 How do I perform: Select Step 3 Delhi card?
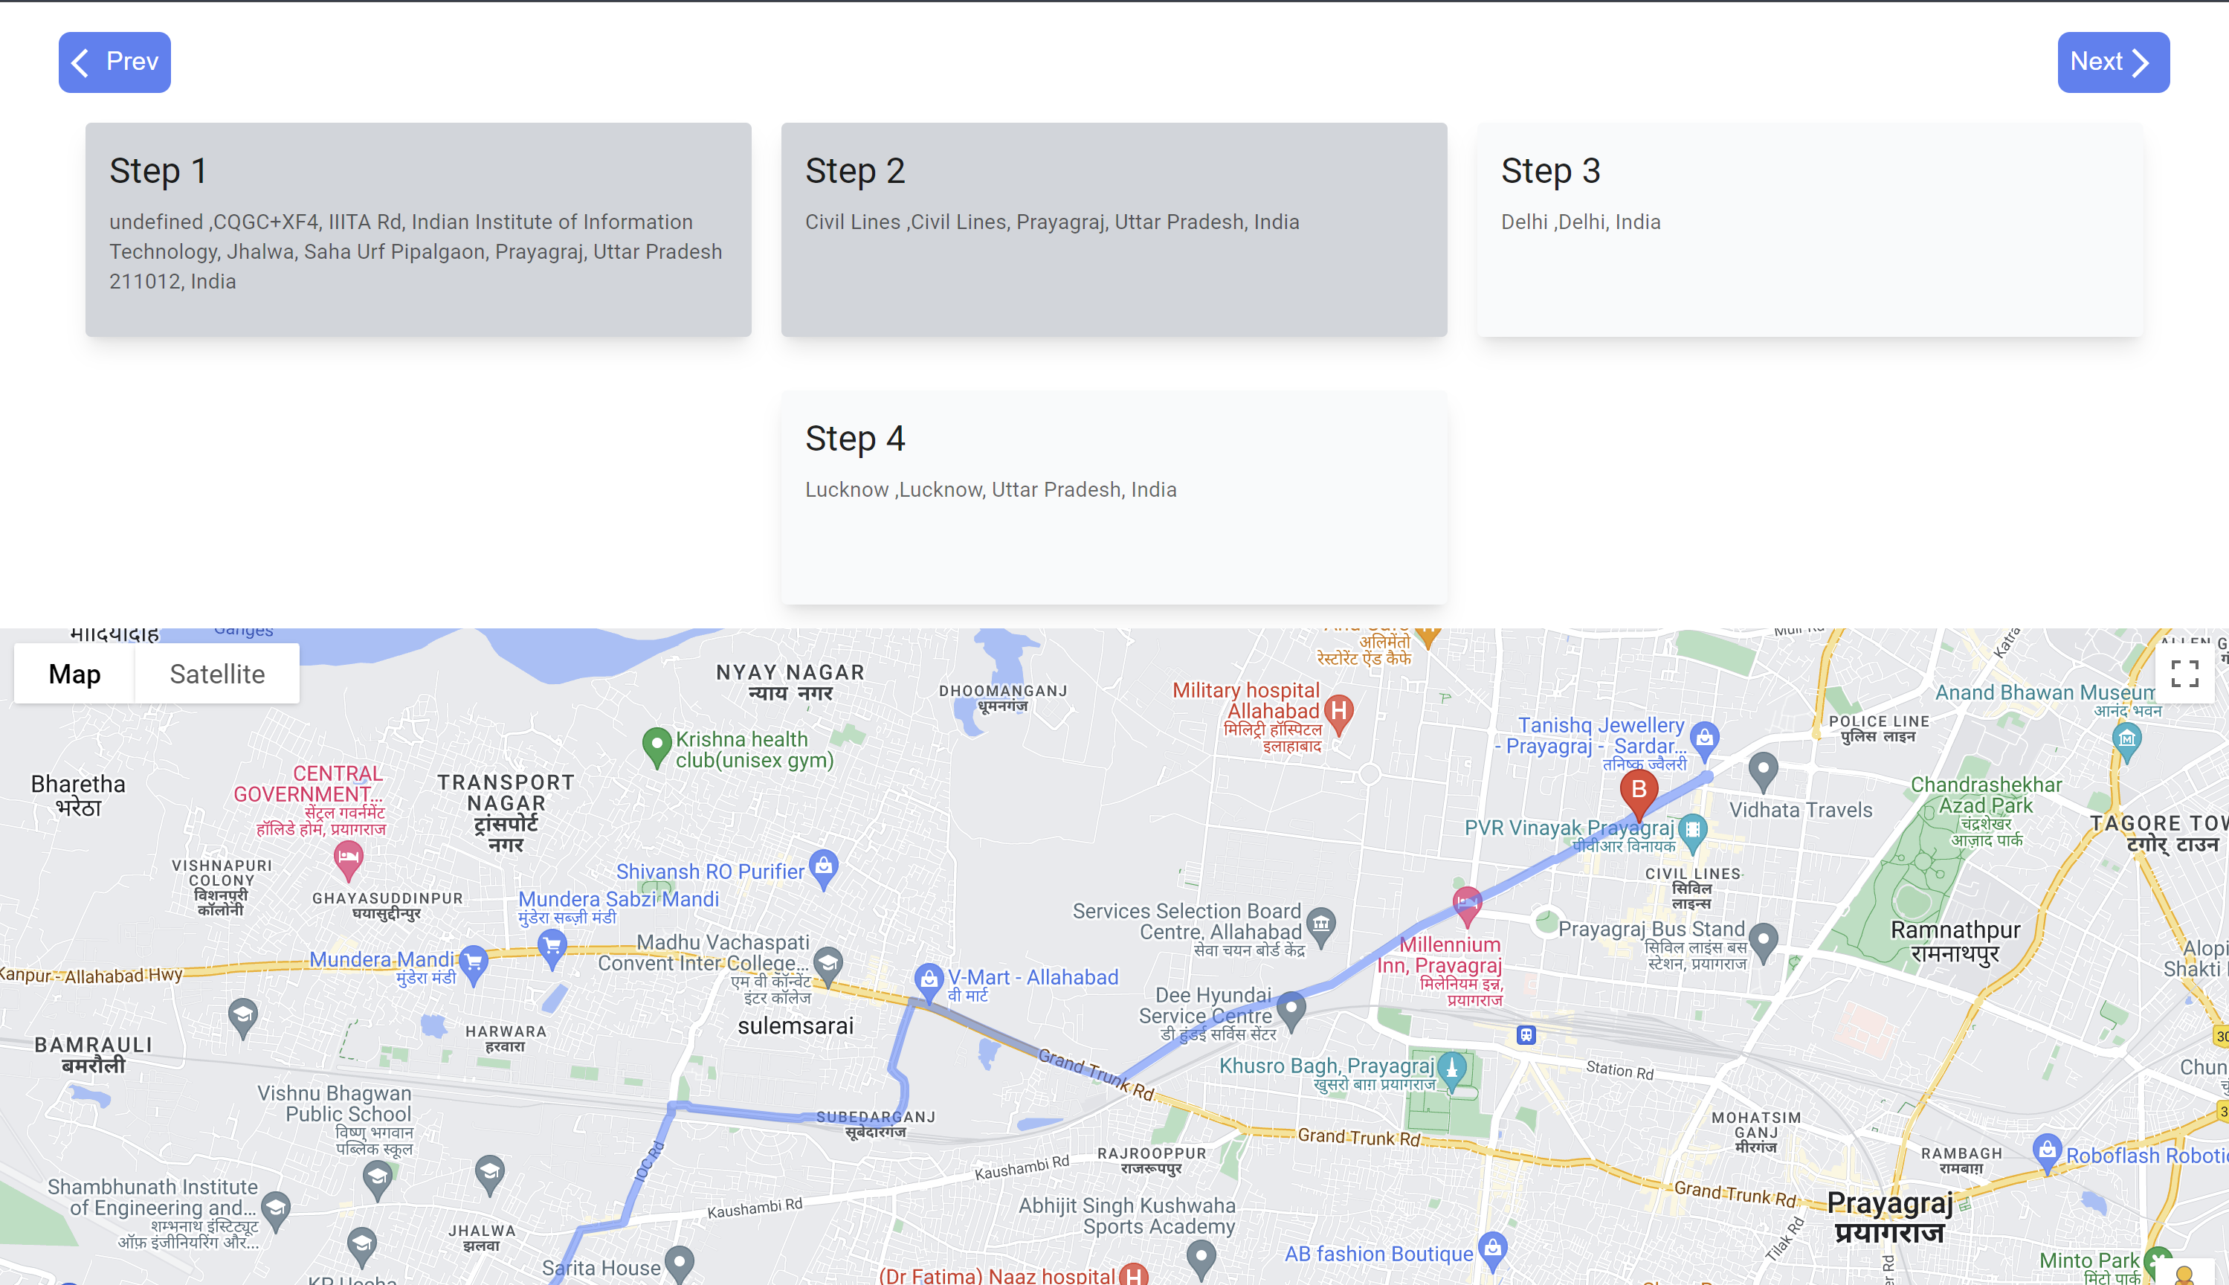[1809, 230]
